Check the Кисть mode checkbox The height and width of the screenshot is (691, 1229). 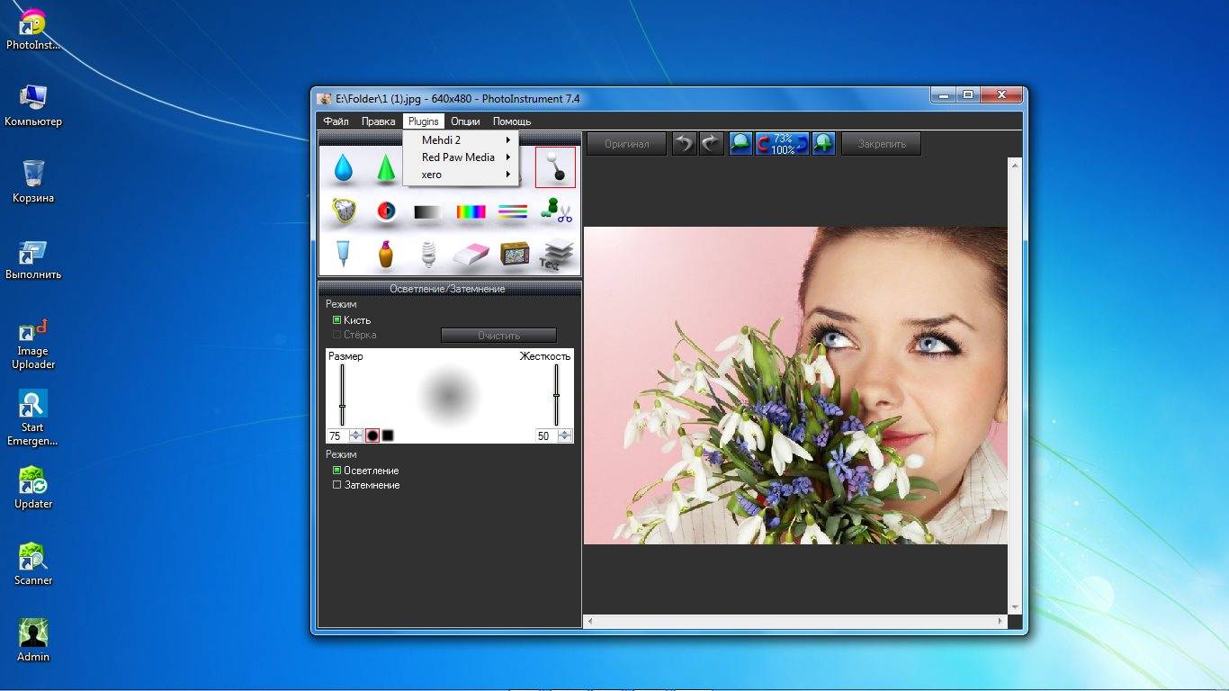pos(337,320)
